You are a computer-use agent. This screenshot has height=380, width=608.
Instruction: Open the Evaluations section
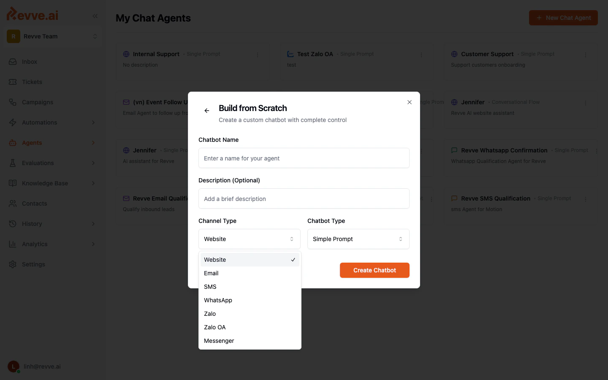37,163
